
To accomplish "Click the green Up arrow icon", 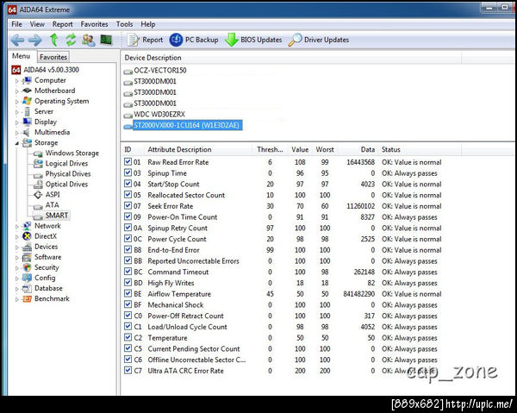I will tap(53, 40).
